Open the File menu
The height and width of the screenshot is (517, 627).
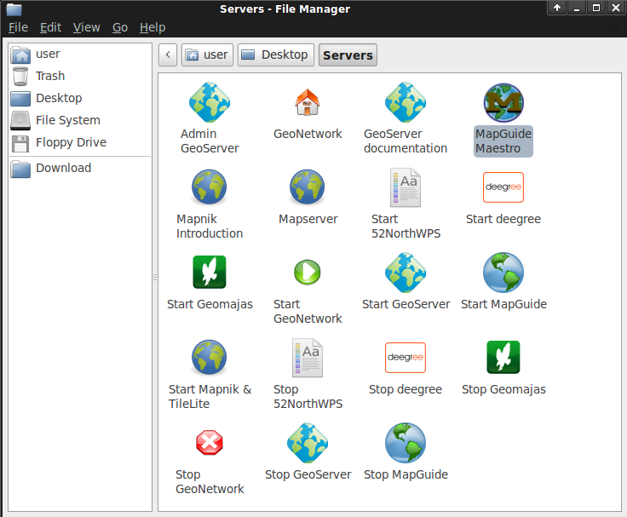click(x=19, y=27)
